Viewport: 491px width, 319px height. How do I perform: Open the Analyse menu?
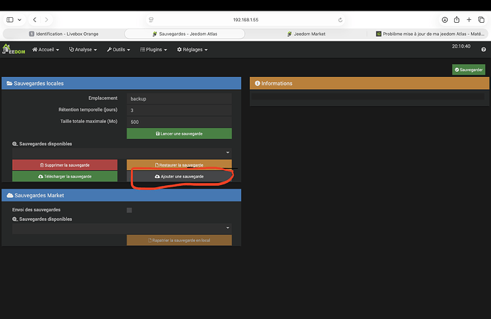83,50
